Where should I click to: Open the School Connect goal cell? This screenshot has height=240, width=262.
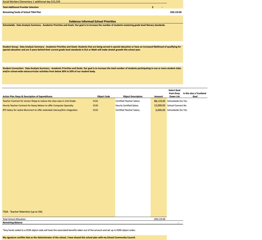pyautogui.click(x=175, y=106)
